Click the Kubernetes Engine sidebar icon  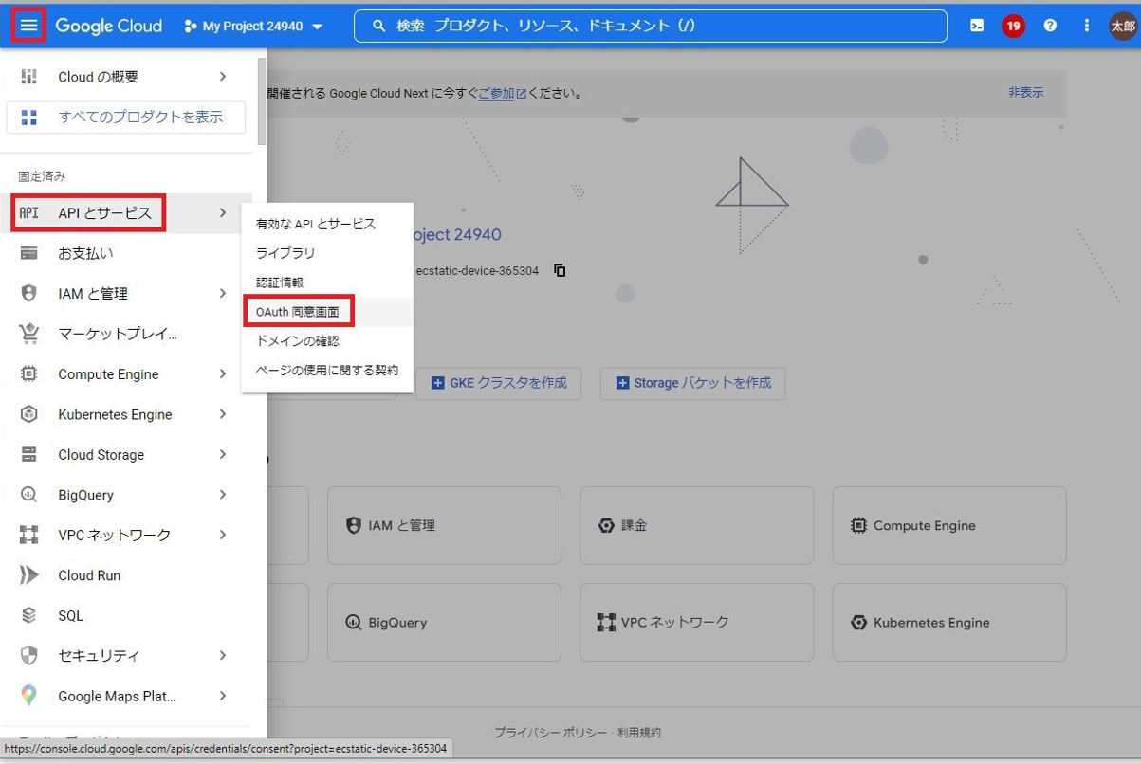tap(29, 414)
